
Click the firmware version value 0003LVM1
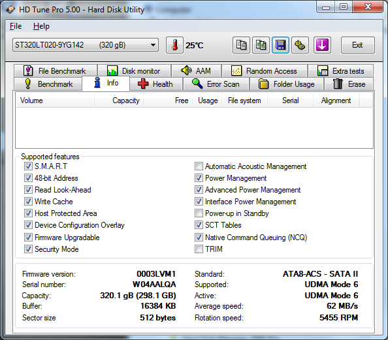click(156, 274)
